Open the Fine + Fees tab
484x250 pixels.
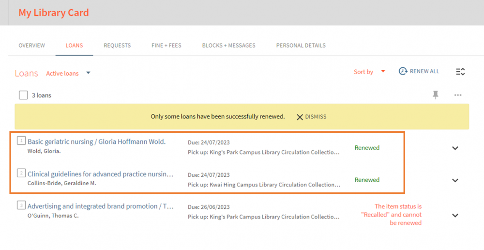(166, 46)
